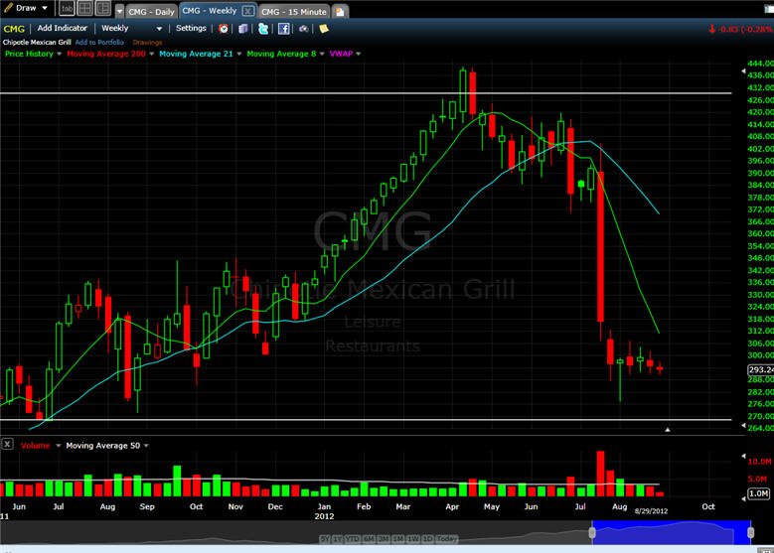Click the red price change indicator
Viewport: 774px width, 553px height.
tap(740, 29)
